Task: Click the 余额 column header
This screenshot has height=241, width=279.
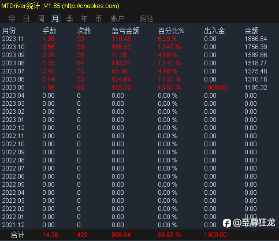Action: 251,31
